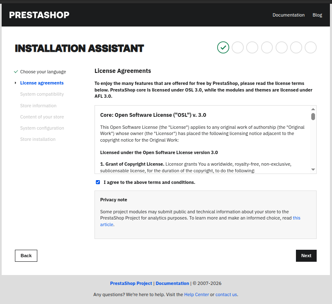Viewport: 332px width, 304px height.
Task: Select Choose your language step in sidebar
Action: [x=43, y=72]
